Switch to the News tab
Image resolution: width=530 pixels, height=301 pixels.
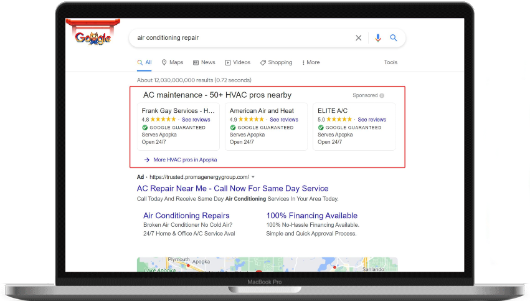pyautogui.click(x=204, y=62)
